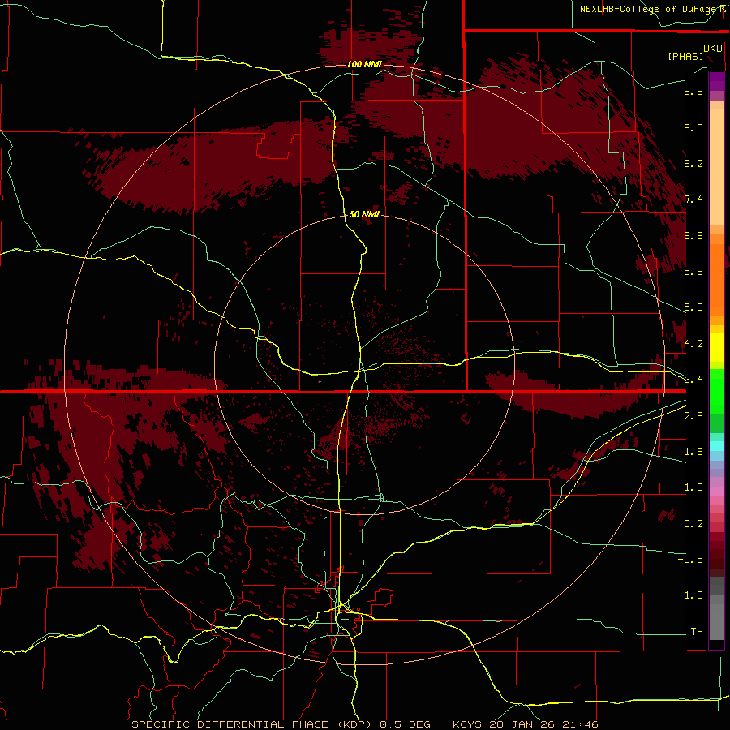Click the 4.2 value on color scale

pos(693,344)
